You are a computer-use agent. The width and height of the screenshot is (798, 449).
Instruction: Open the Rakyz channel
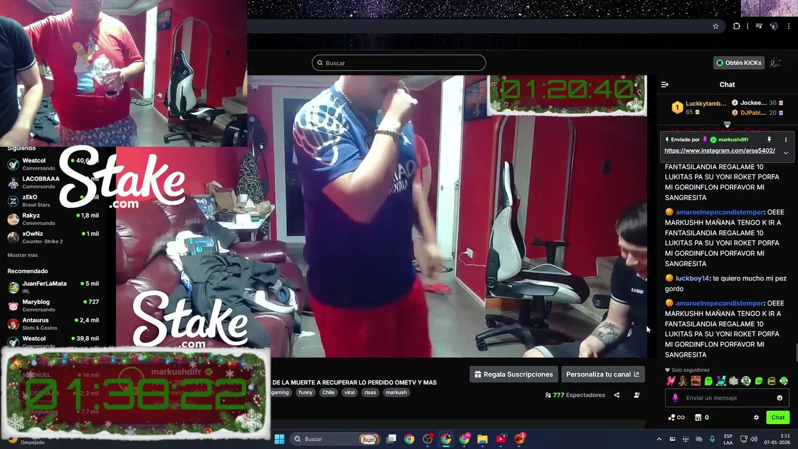click(x=53, y=219)
